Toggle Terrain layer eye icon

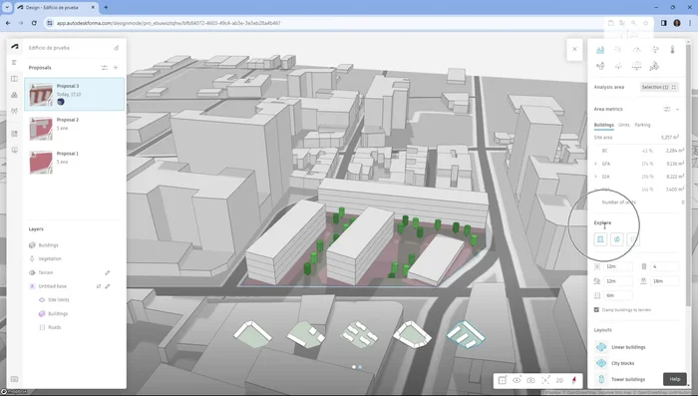pos(32,272)
